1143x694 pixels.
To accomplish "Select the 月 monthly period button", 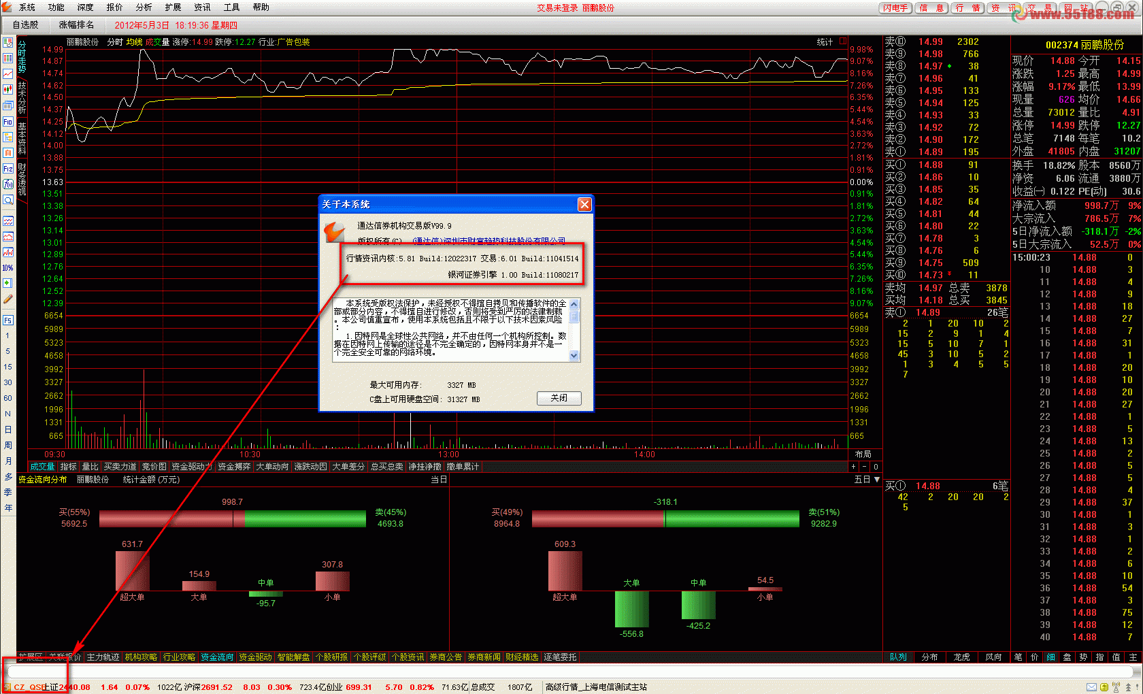I will [7, 461].
